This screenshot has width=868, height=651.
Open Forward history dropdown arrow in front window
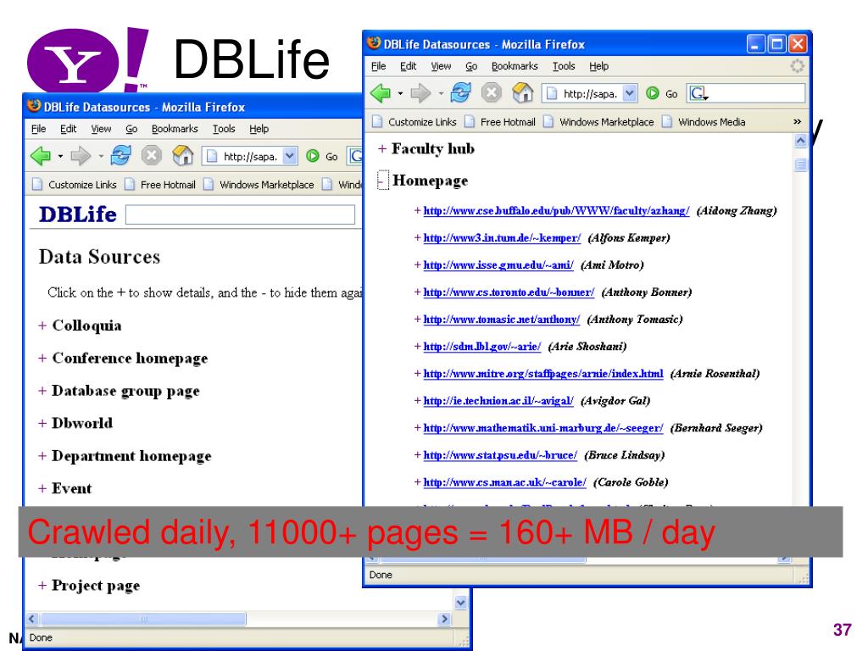pyautogui.click(x=441, y=93)
